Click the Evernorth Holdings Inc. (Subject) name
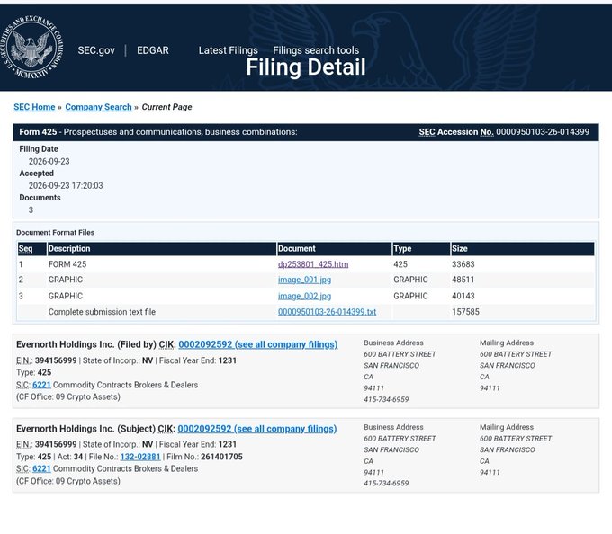 [85, 429]
